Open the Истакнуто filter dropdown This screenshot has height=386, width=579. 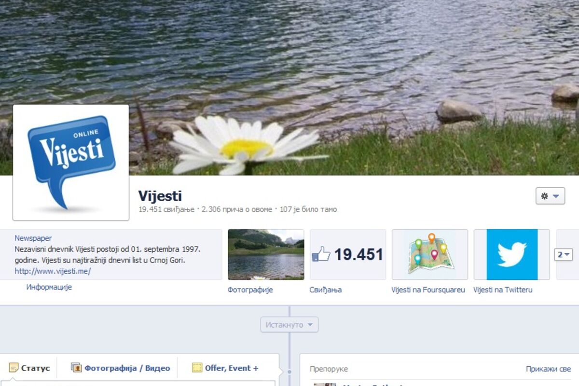289,325
